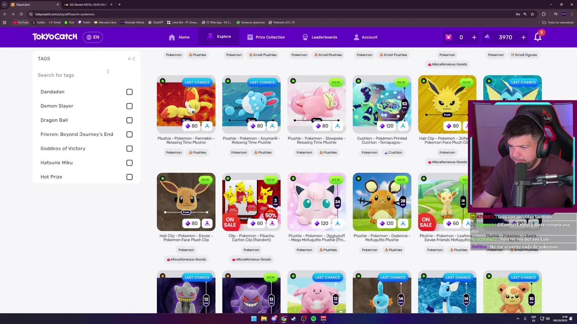Go to the Home menu item
Viewport: 577px width, 324px height.
(179, 37)
